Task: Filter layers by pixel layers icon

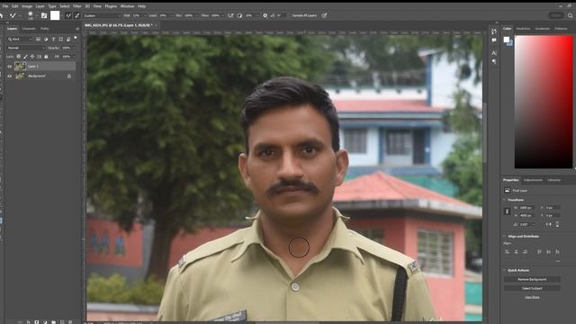Action: 38,39
